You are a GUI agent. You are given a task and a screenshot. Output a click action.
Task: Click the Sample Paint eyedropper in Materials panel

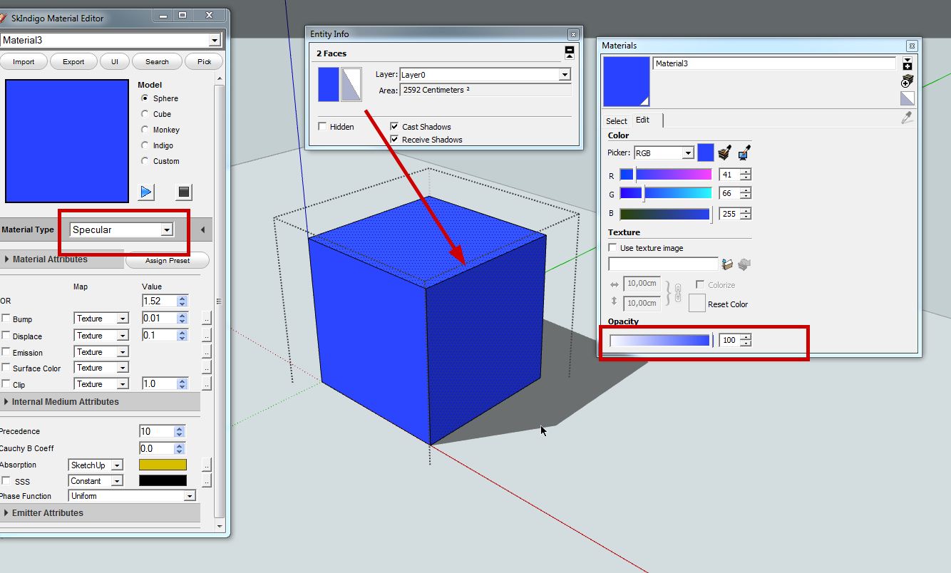pyautogui.click(x=907, y=118)
